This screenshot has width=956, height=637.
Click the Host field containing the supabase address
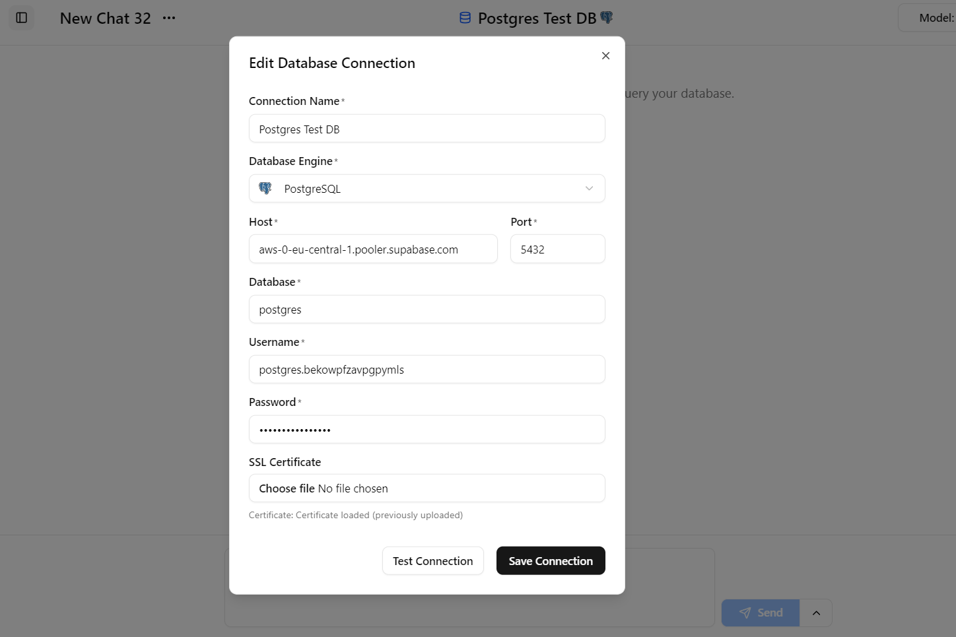click(373, 249)
